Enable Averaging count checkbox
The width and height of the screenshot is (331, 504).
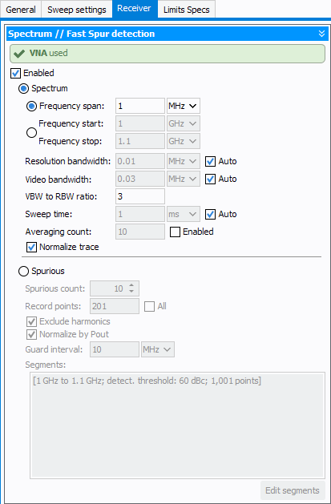tap(176, 232)
